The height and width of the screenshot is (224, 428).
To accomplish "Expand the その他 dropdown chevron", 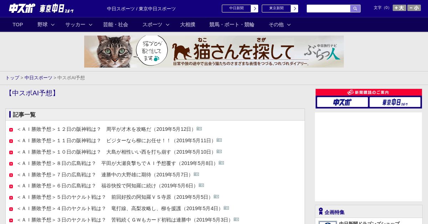I will pyautogui.click(x=289, y=25).
